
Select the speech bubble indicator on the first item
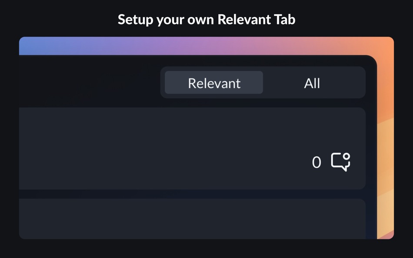tap(341, 162)
